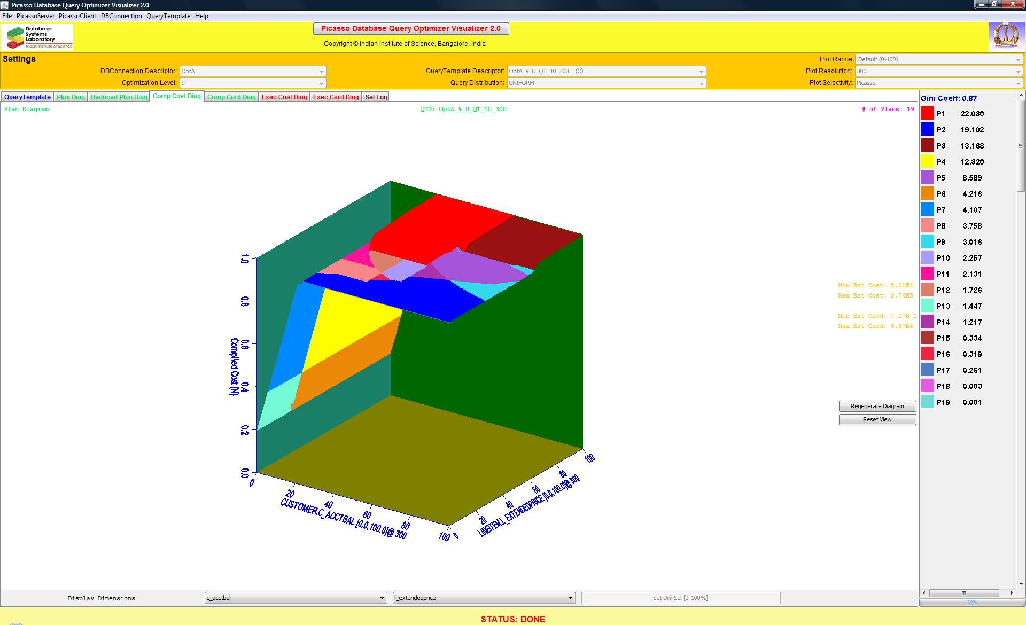
Task: Click the red P1 plan color swatch
Action: click(x=927, y=113)
